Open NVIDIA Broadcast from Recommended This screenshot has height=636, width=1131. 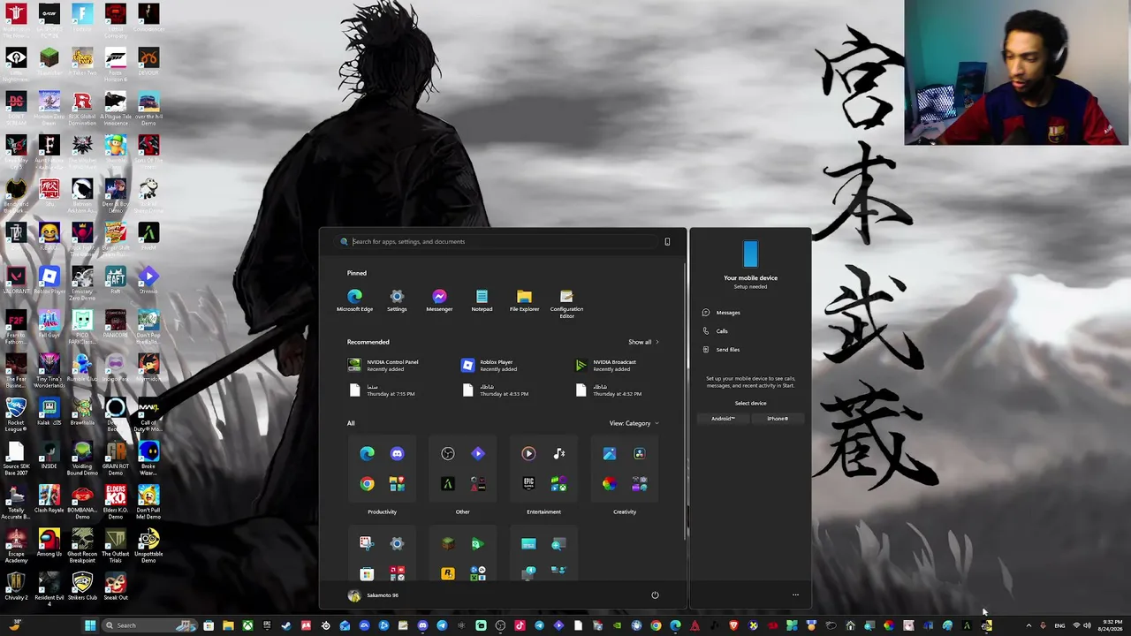click(606, 365)
